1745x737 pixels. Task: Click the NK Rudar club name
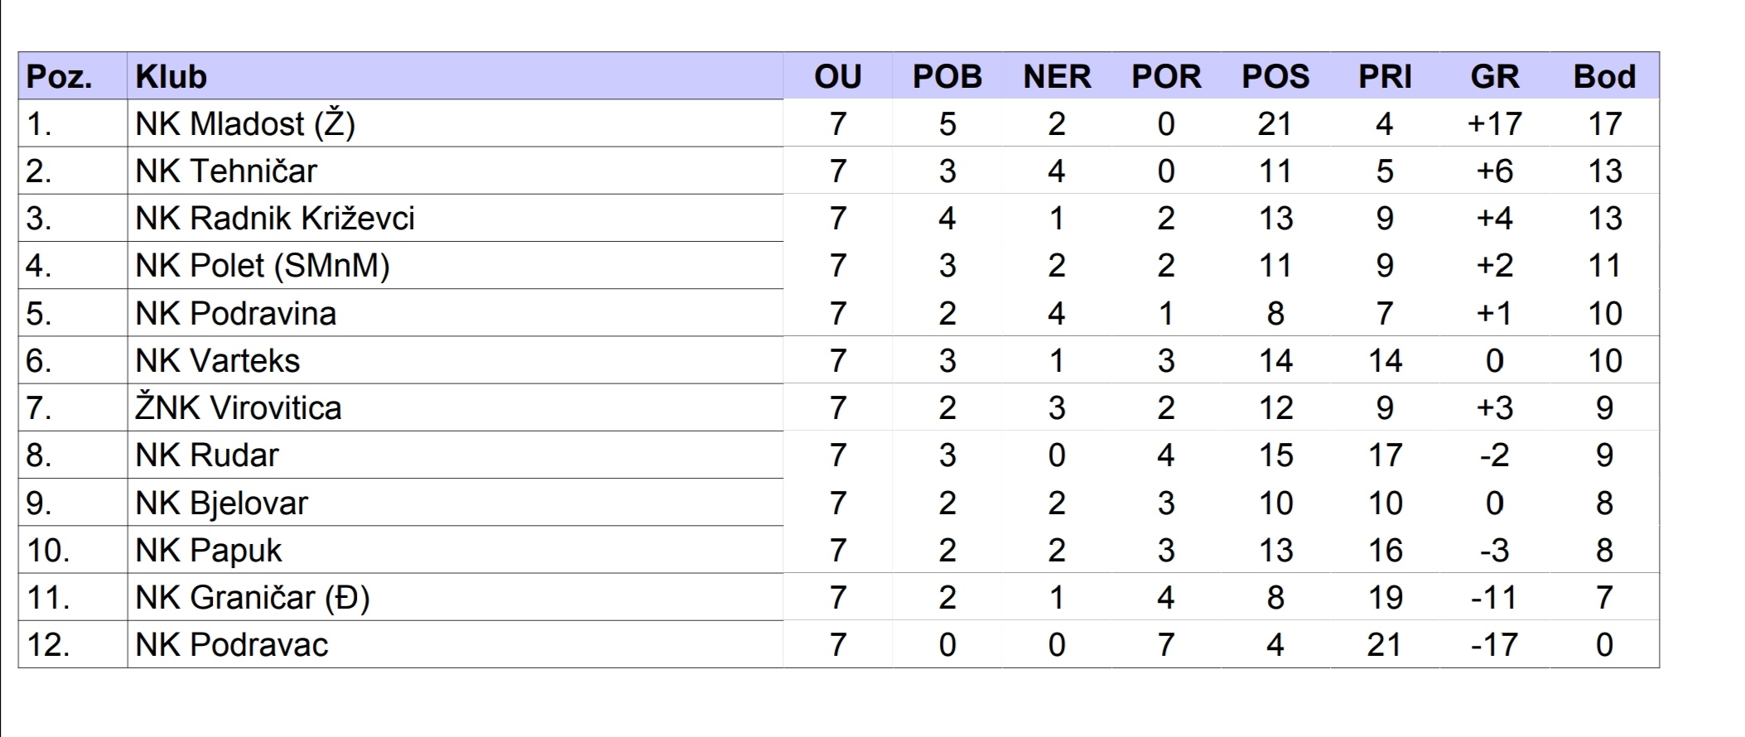[207, 455]
